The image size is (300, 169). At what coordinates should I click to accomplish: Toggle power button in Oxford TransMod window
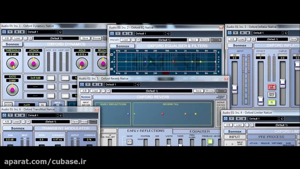click(x=4, y=115)
